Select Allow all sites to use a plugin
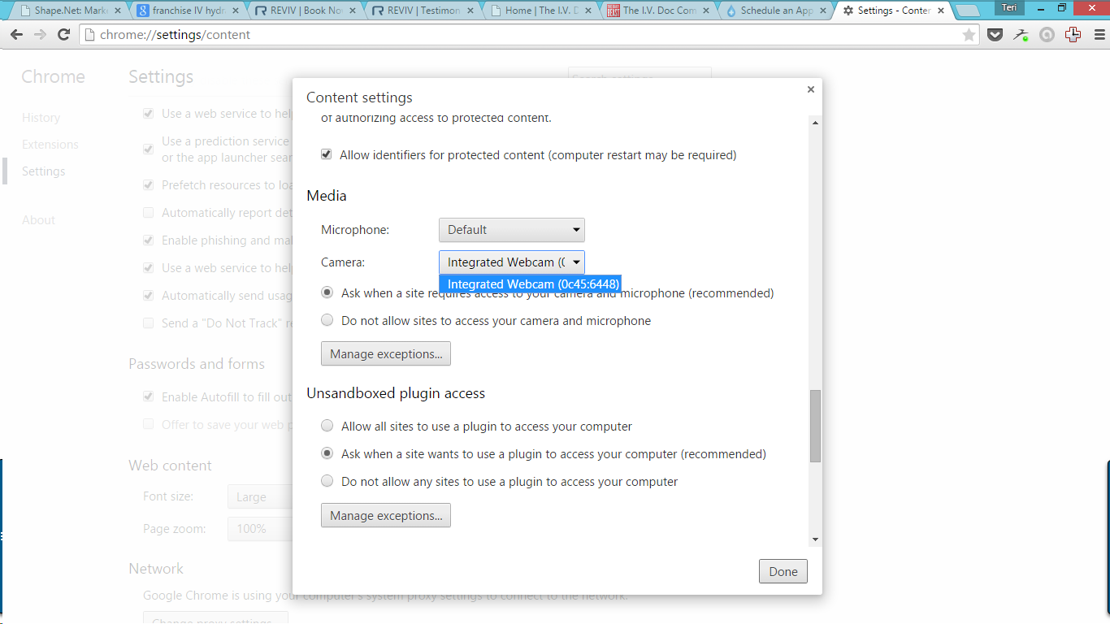 [x=327, y=426]
